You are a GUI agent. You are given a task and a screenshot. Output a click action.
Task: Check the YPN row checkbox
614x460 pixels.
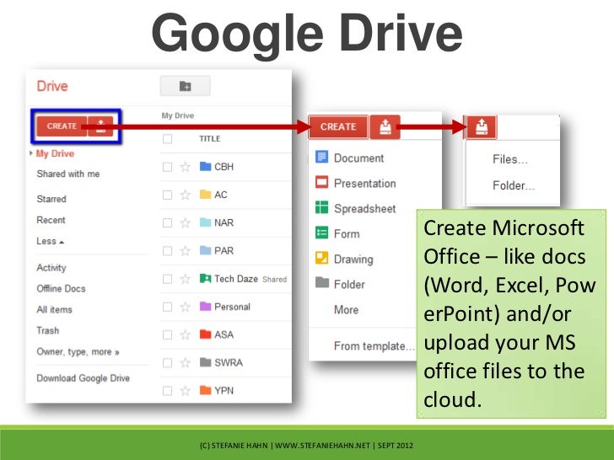point(167,391)
